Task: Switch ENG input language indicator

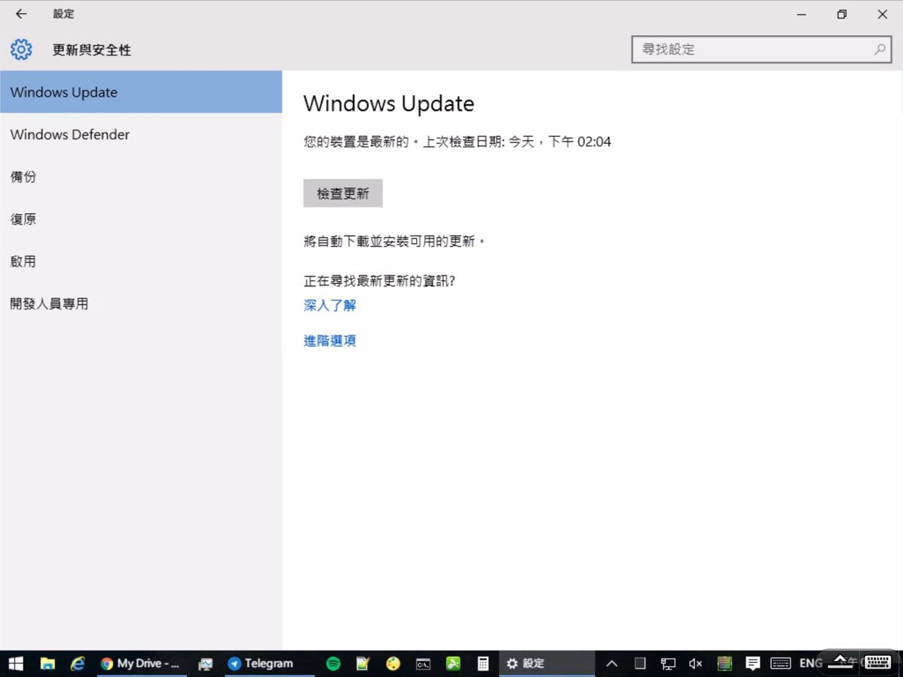Action: (811, 664)
